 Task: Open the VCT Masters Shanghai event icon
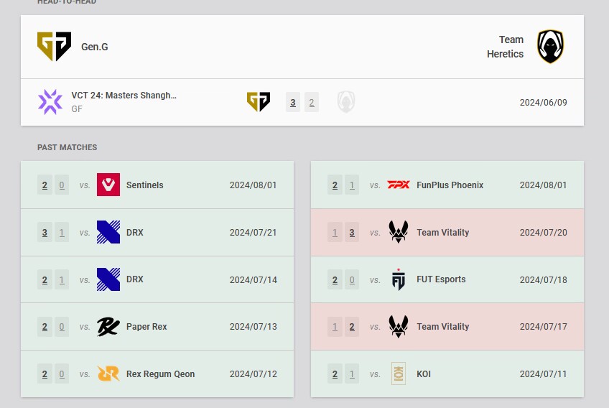tap(50, 102)
